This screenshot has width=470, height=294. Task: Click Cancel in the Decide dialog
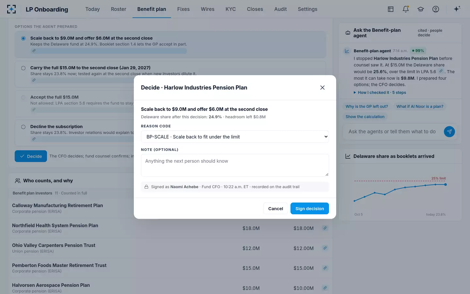click(275, 208)
